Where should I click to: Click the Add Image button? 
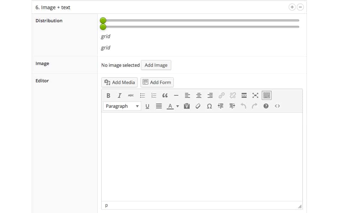point(156,65)
